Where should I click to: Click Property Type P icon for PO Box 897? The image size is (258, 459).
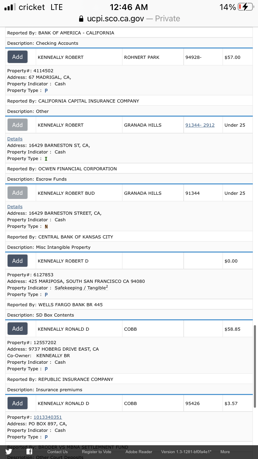click(46, 437)
